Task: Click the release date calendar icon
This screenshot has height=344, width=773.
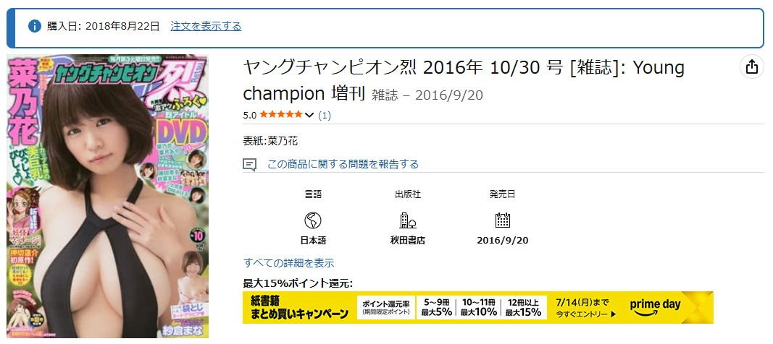Action: click(x=502, y=220)
